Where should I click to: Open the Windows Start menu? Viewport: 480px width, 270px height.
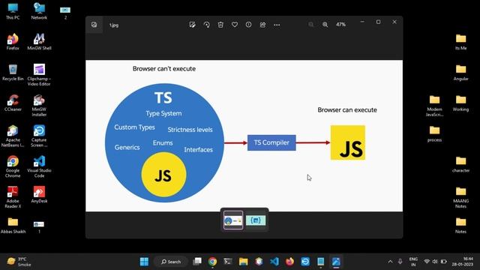144,262
